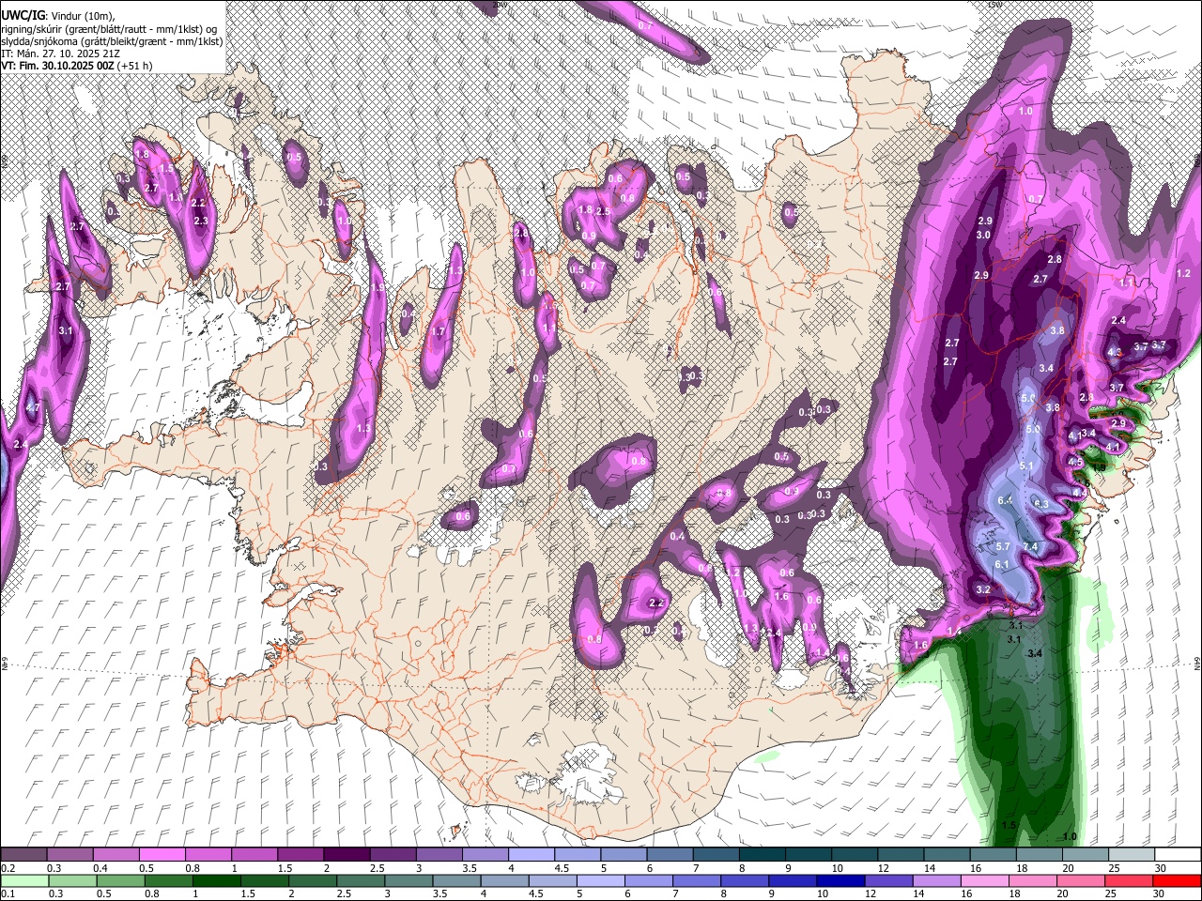Click the 5.1 precipitation value on the map

click(x=1025, y=466)
